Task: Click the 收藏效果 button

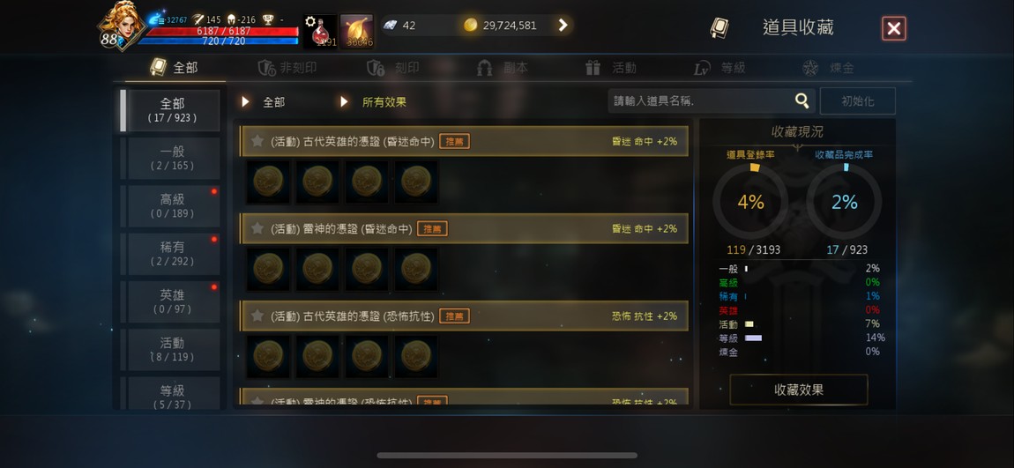Action: 799,390
